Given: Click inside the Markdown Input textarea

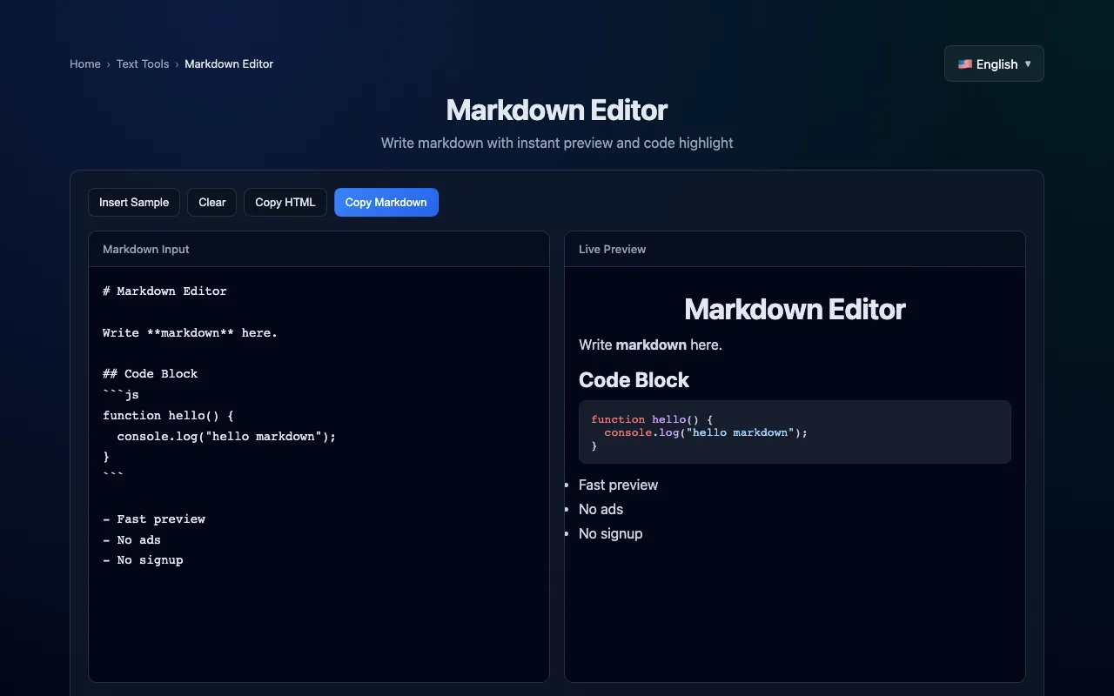Looking at the screenshot, I should tap(319, 474).
